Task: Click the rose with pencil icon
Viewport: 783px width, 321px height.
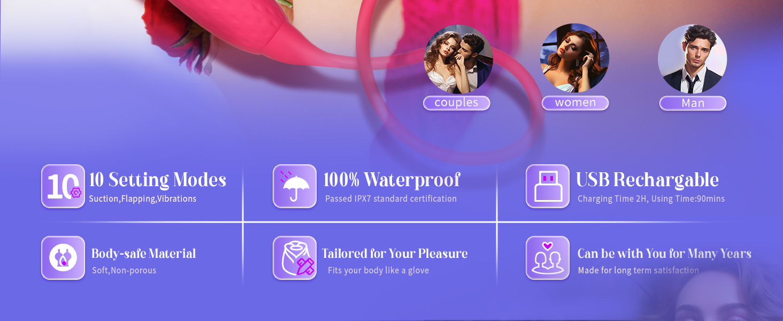Action: pyautogui.click(x=295, y=258)
